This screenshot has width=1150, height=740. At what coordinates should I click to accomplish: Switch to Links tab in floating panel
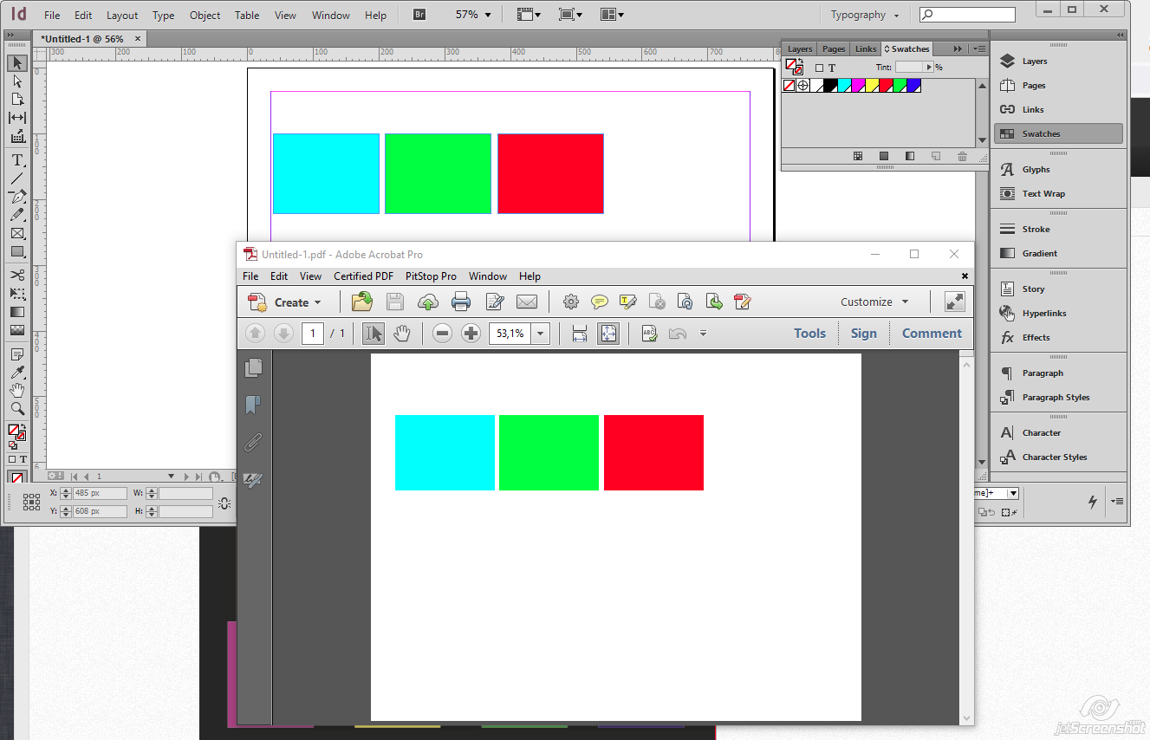866,49
